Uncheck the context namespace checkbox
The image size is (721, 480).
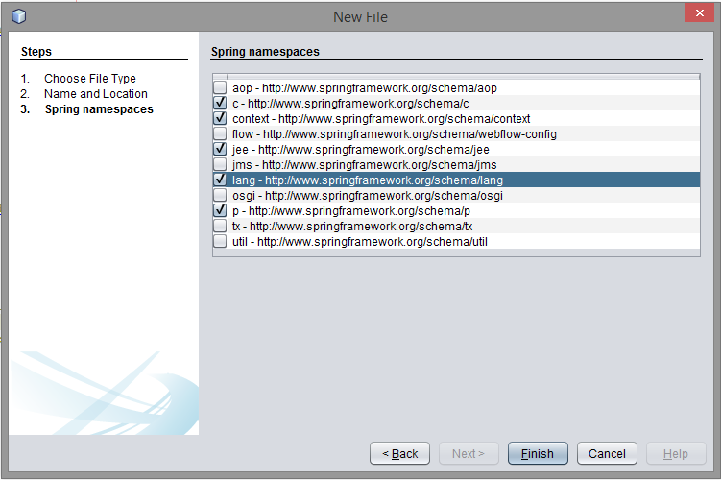(x=220, y=118)
